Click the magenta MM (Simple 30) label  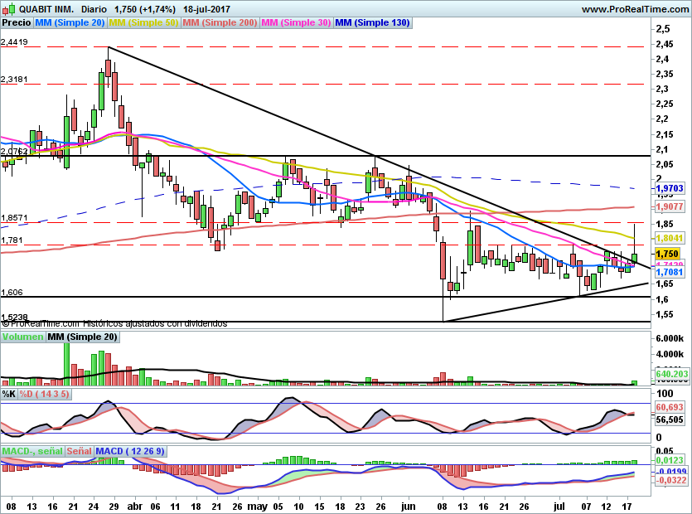(297, 23)
